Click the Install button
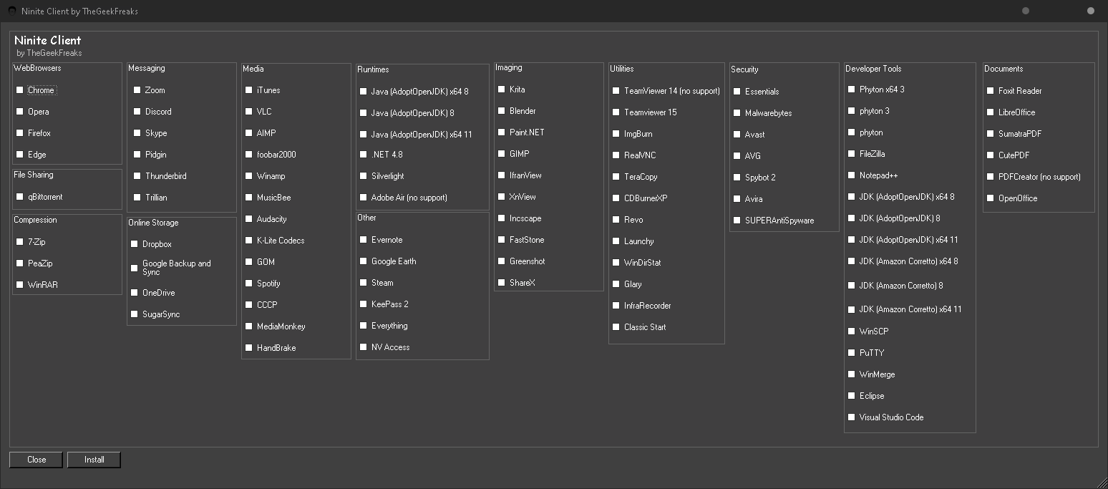 click(x=94, y=460)
